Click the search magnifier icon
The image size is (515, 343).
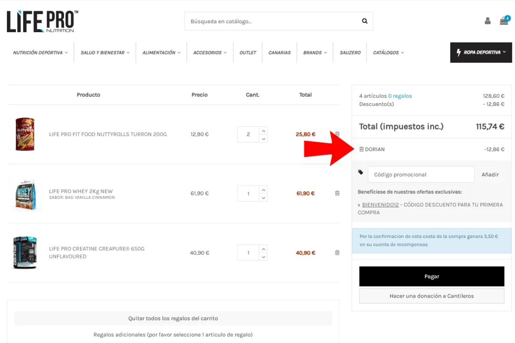[x=364, y=21]
